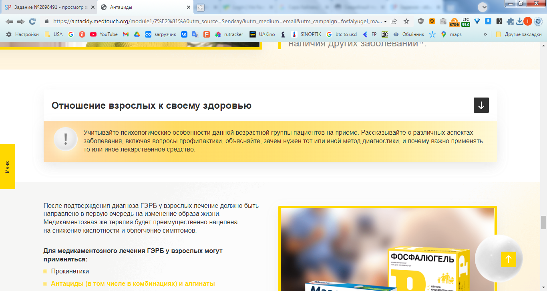
Task: Open the 'загрузчик' bookmark
Action: (161, 34)
